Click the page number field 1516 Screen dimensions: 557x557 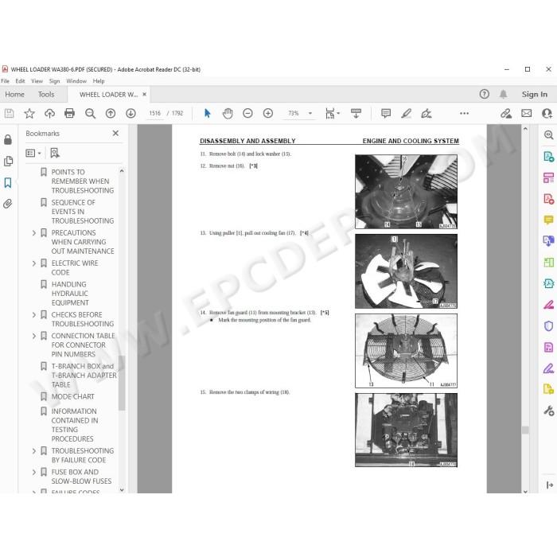[x=155, y=113]
